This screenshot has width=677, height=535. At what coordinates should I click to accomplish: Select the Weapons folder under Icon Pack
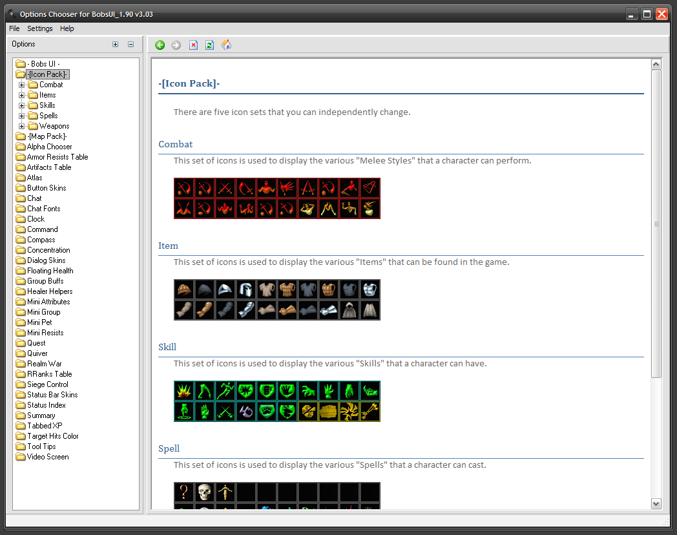pyautogui.click(x=49, y=126)
